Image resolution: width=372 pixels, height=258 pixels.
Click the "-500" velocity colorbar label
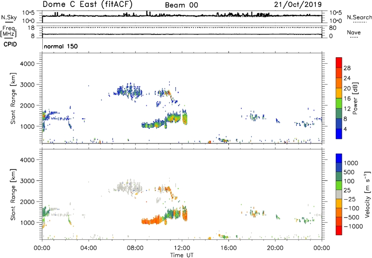click(352, 217)
